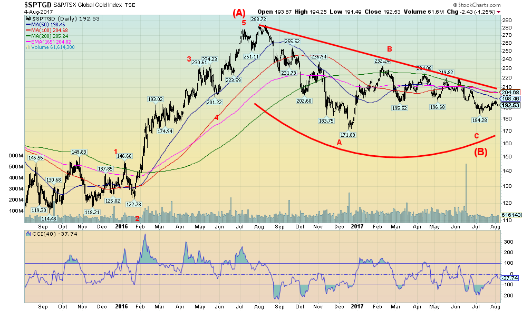This screenshot has height=311, width=522.
Task: Click the 184.28 low price label
Action: (480, 121)
